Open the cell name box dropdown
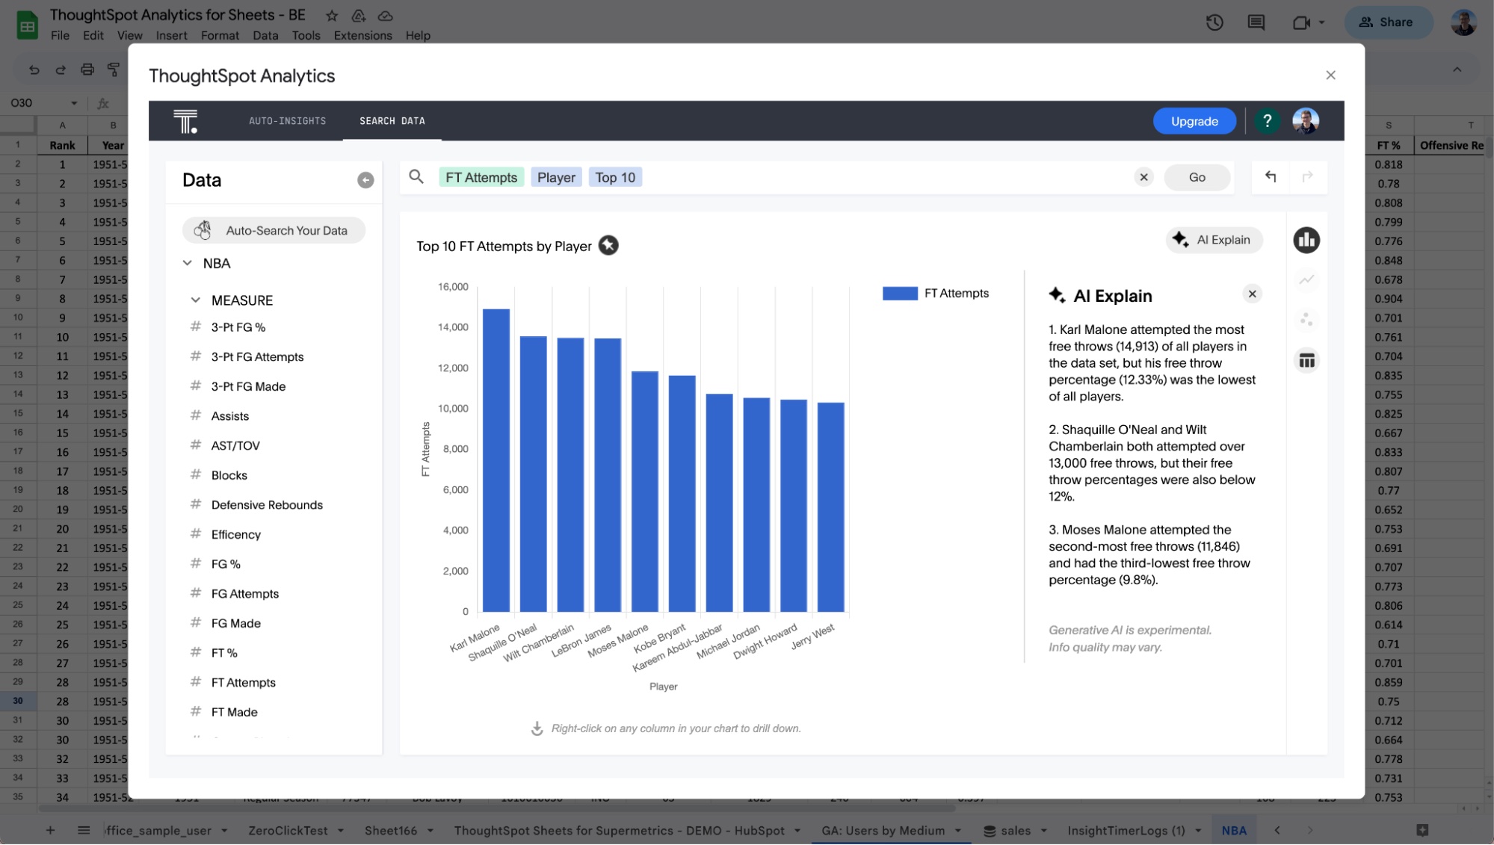1494x845 pixels. (74, 103)
